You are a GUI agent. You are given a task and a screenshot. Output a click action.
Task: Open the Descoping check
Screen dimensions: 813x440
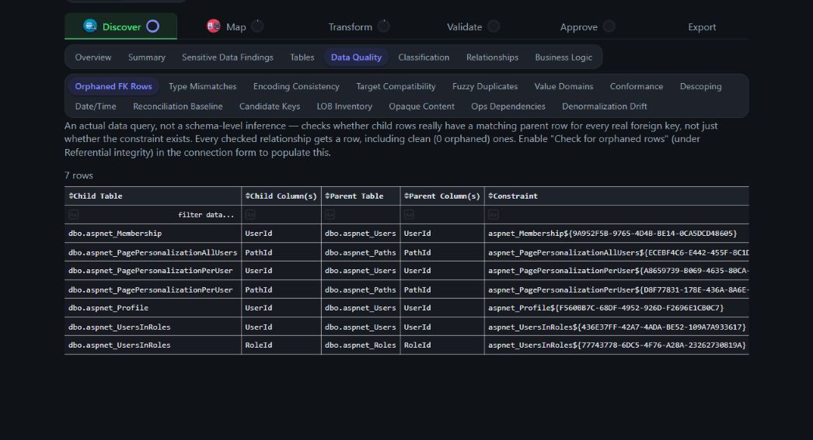(x=700, y=86)
